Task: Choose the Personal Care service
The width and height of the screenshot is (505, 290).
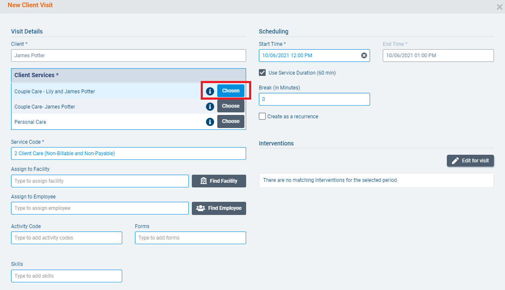Action: [230, 121]
